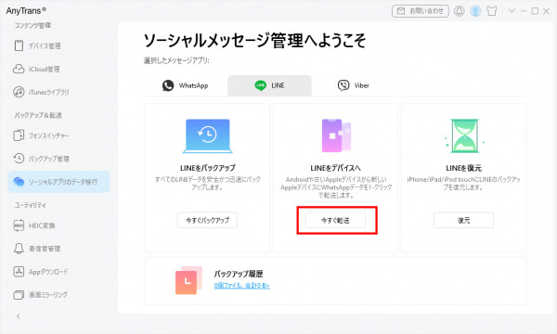Open the user account avatar

(475, 11)
